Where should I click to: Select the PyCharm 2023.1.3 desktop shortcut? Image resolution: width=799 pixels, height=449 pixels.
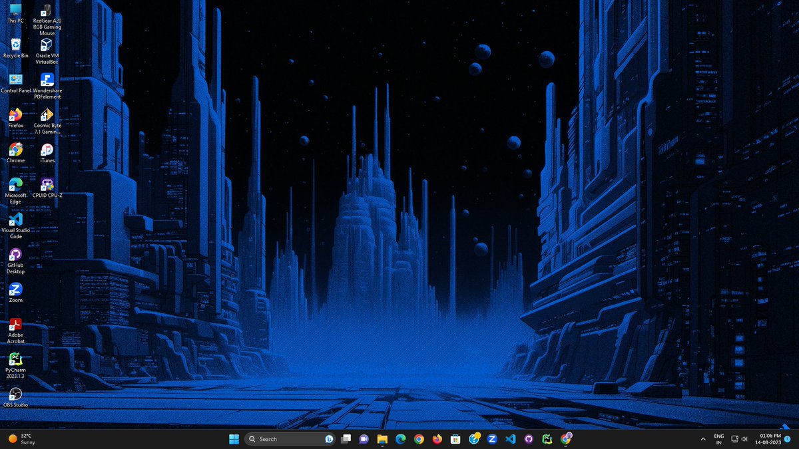tap(15, 365)
